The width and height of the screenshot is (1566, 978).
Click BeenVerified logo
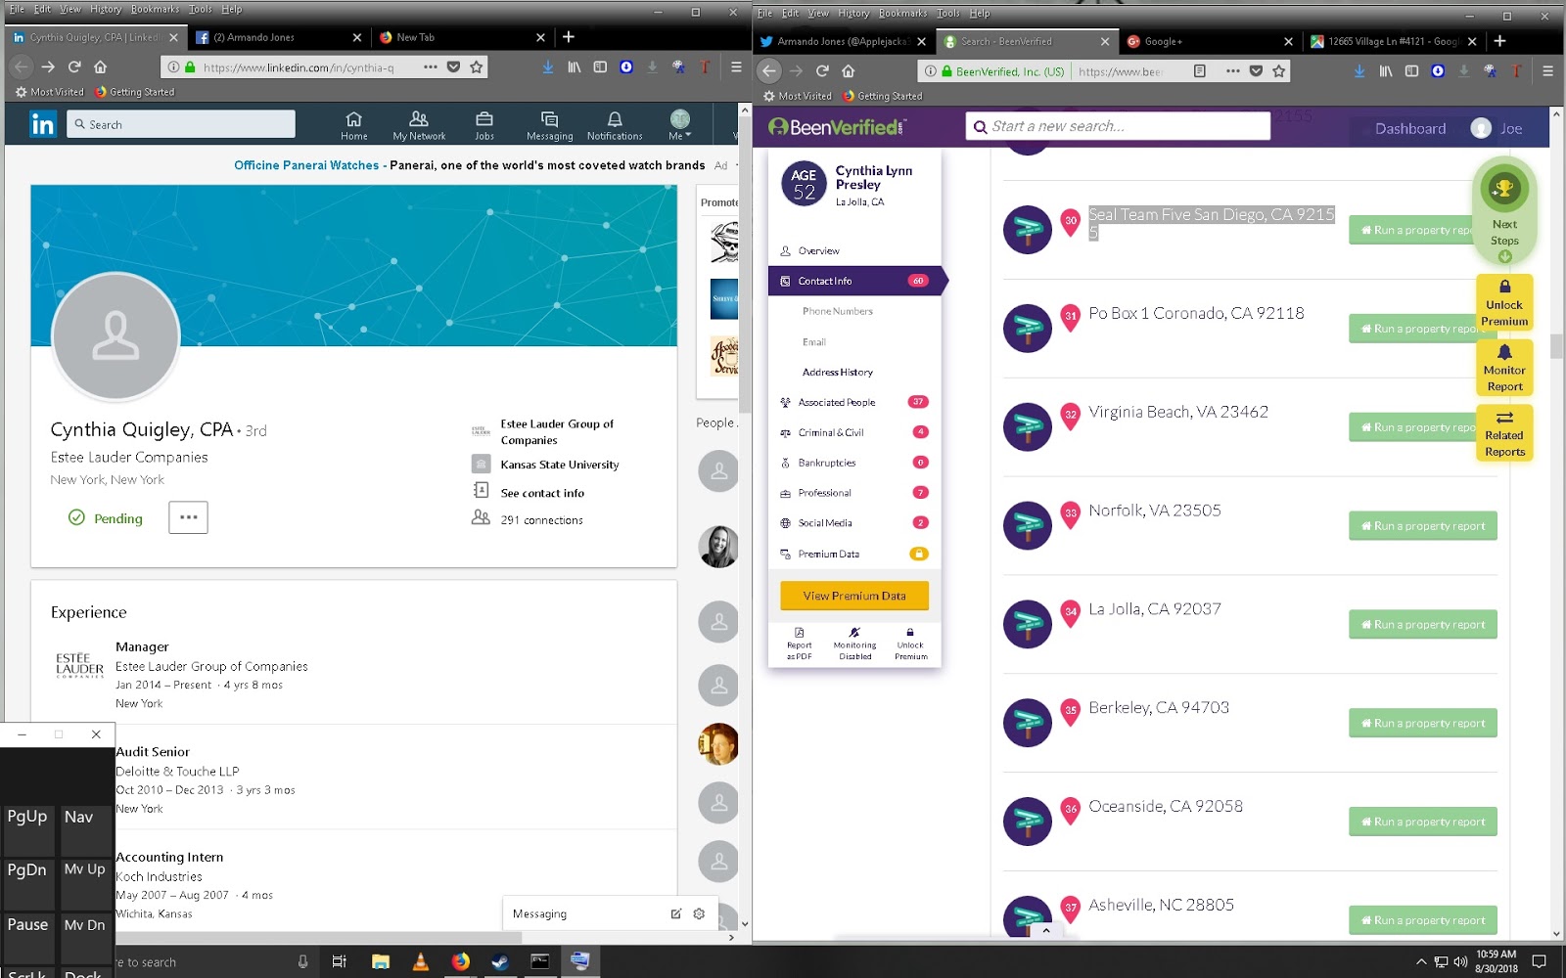pyautogui.click(x=837, y=127)
